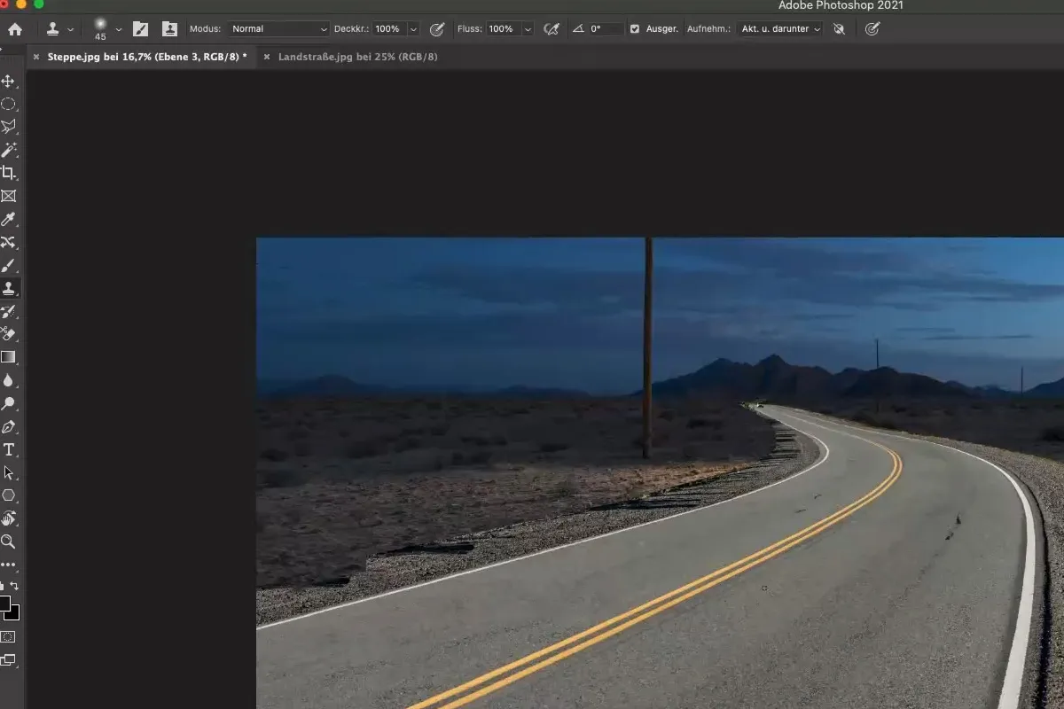This screenshot has width=1064, height=709.
Task: Select the Move tool
Action: (10, 82)
